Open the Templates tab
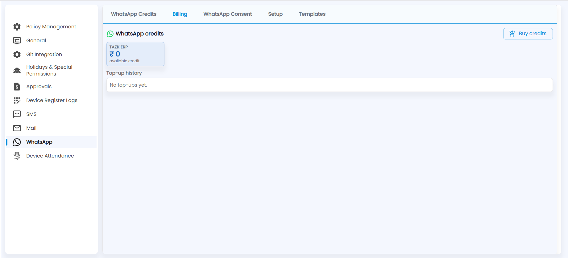 tap(312, 14)
